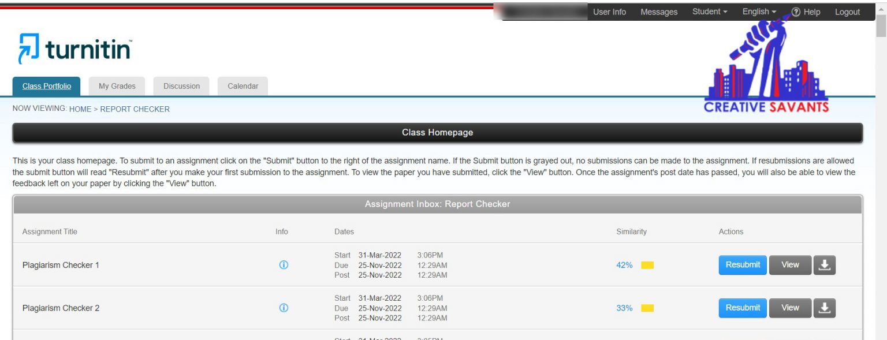Download Plagiarism Checker 2 submission
887x340 pixels.
coord(824,308)
